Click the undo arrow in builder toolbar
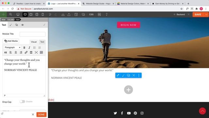The height and width of the screenshot is (118, 209). click(50, 14)
